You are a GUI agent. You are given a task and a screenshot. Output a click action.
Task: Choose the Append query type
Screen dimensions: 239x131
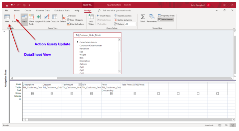(x=39, y=19)
